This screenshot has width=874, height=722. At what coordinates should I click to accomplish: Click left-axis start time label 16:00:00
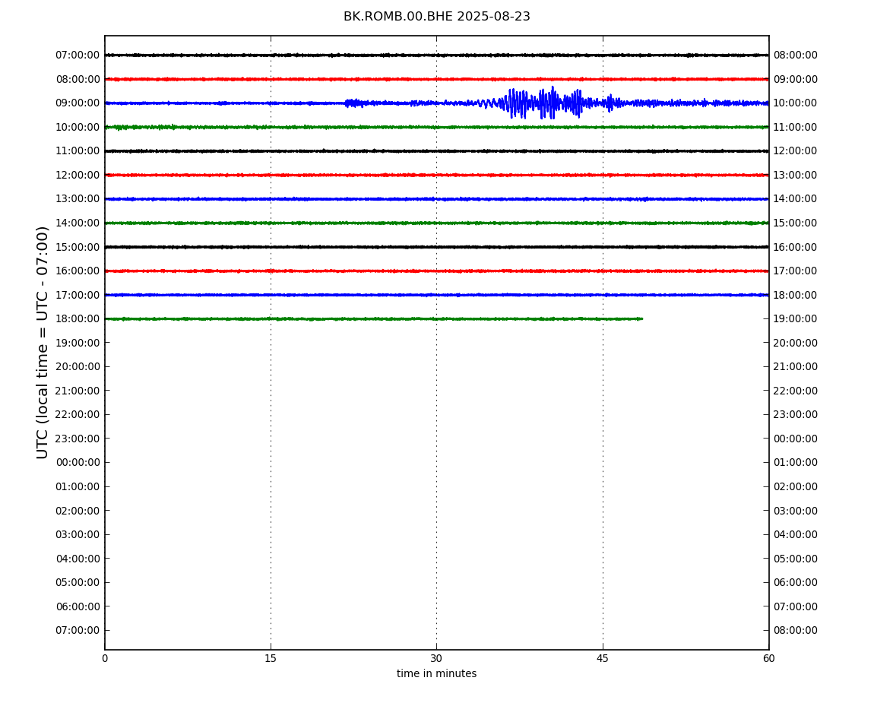tap(78, 271)
